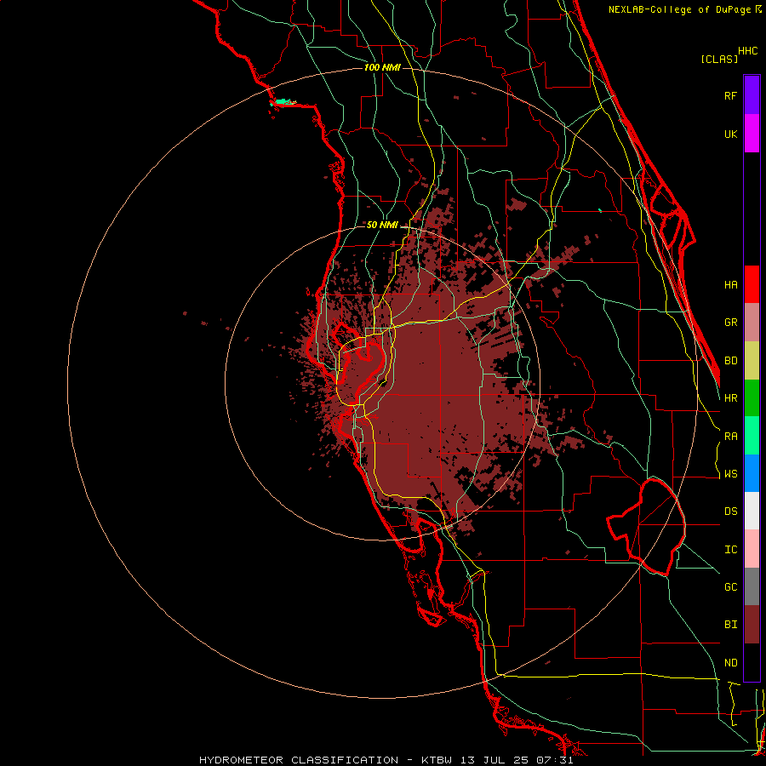Click the "DS" legend label
Image resolution: width=766 pixels, height=766 pixels.
(x=730, y=511)
